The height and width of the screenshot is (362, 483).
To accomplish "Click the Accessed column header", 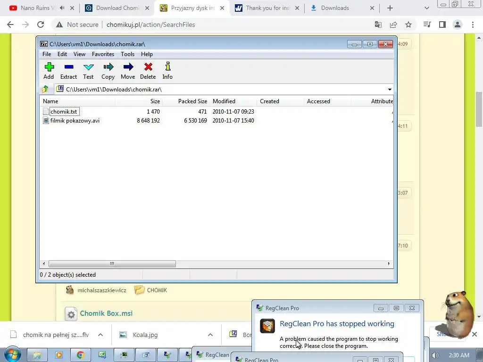I will (x=327, y=101).
